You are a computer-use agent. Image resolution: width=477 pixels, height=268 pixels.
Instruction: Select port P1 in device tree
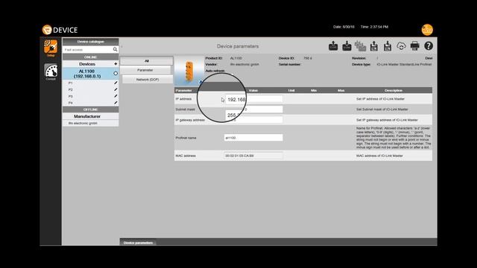[x=71, y=83]
